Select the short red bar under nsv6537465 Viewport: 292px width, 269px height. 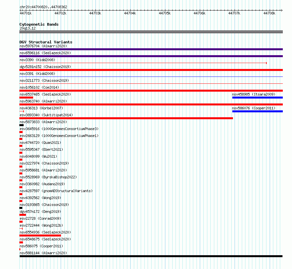26,98
